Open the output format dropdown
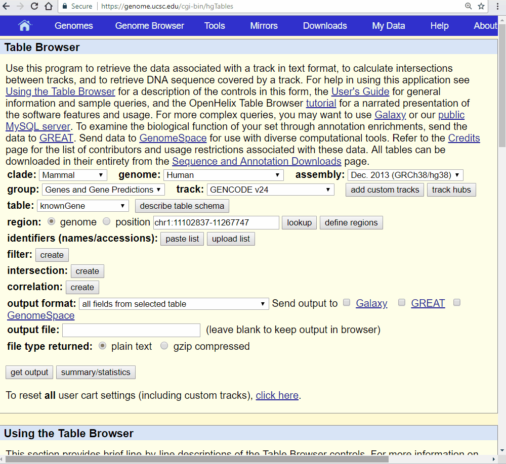506x464 pixels. click(174, 304)
